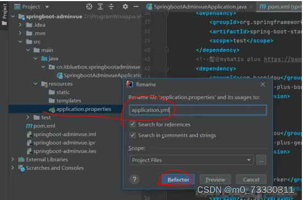303x200 pixels.
Task: Select the src folder icon
Action: (x=29, y=42)
